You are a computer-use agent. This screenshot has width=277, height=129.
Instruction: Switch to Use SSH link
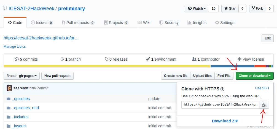262,88
